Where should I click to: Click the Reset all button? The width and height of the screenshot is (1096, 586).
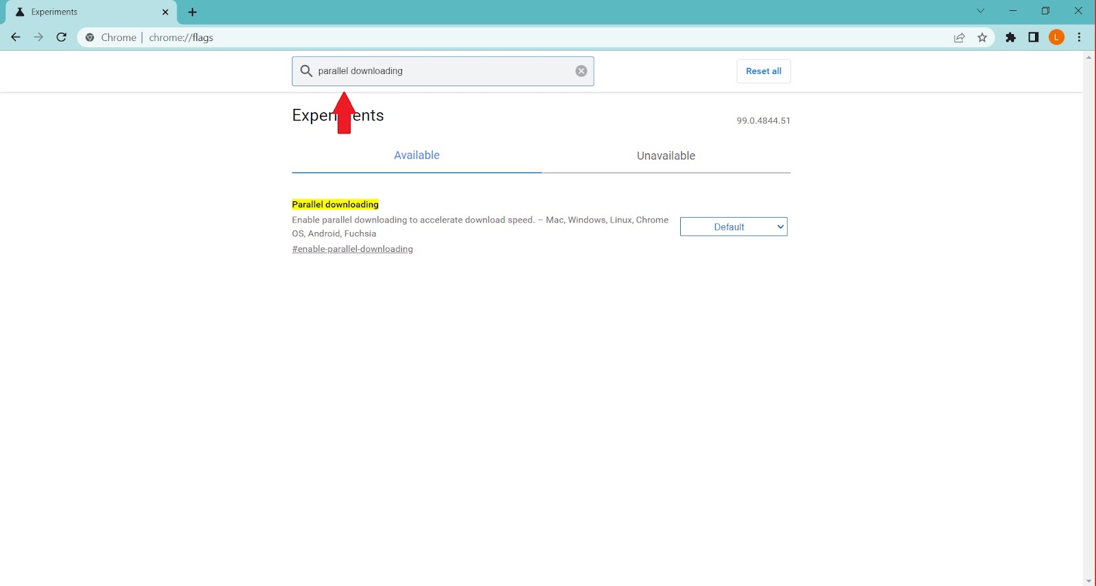[x=764, y=71]
